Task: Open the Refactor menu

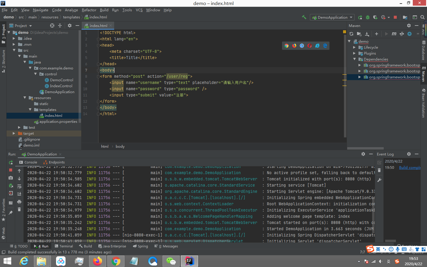Action: coord(89,10)
